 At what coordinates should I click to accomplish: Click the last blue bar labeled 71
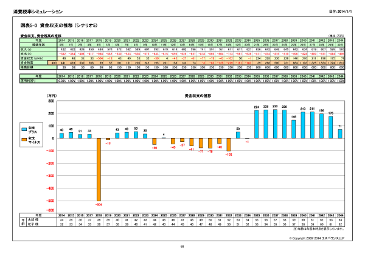tap(339, 133)
